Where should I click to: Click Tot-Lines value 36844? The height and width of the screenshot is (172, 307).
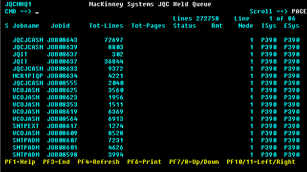pyautogui.click(x=114, y=62)
